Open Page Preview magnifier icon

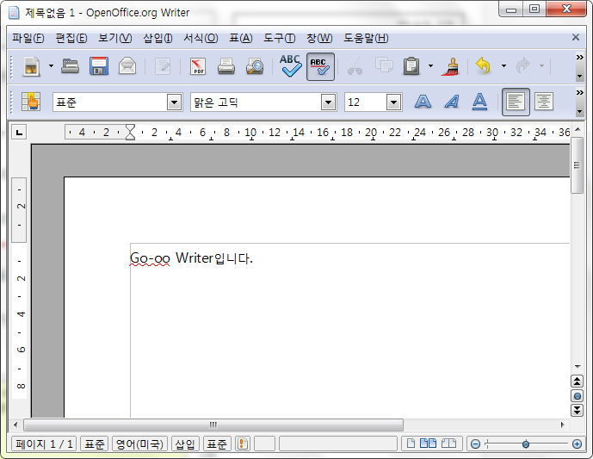(x=255, y=66)
